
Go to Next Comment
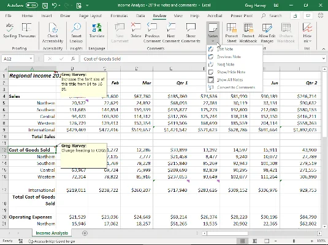(171, 33)
